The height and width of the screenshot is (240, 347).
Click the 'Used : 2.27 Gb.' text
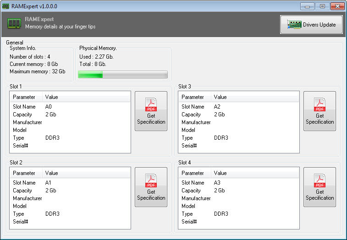[96, 57]
